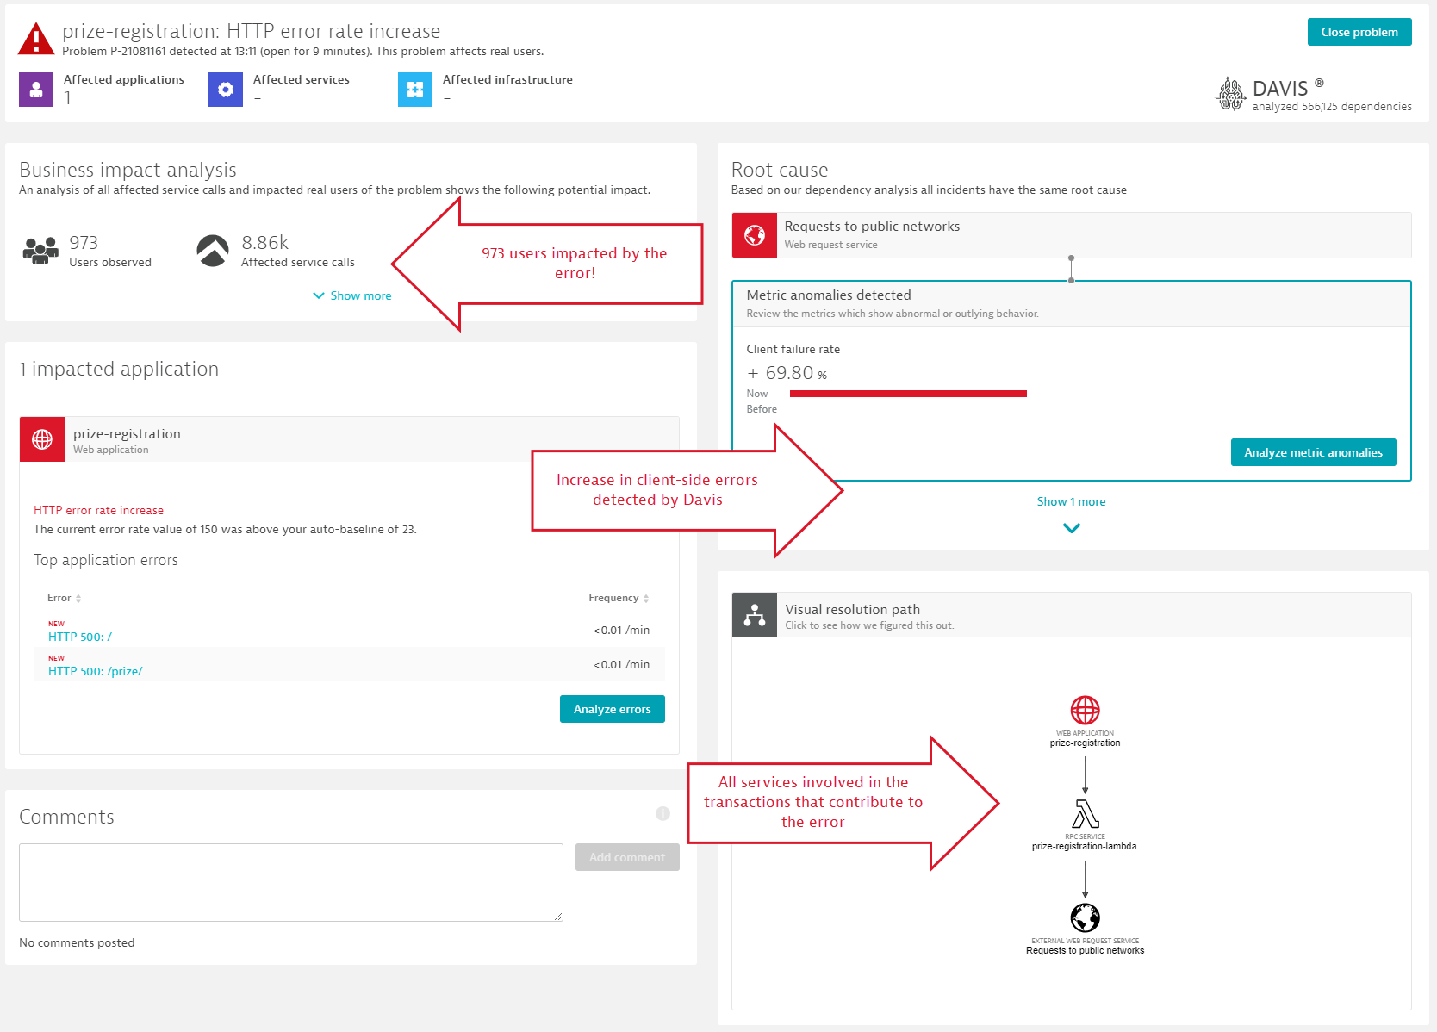1437x1032 pixels.
Task: Click the Analyze errors button
Action: click(x=613, y=709)
